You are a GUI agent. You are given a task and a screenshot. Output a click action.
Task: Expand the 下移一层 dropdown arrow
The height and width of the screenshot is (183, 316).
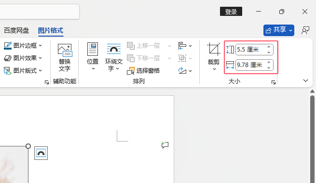[169, 58]
